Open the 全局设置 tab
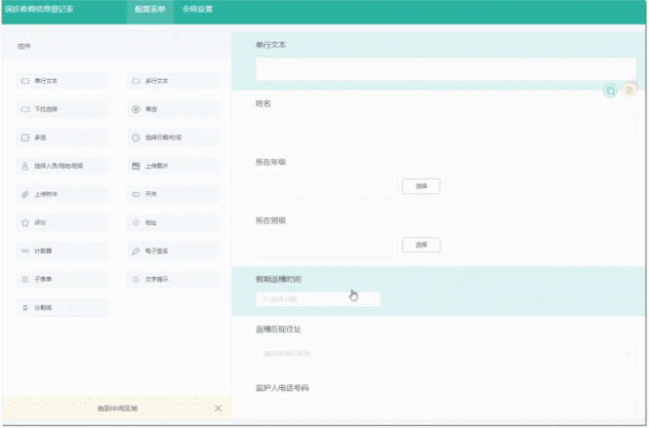The width and height of the screenshot is (649, 428). click(198, 10)
